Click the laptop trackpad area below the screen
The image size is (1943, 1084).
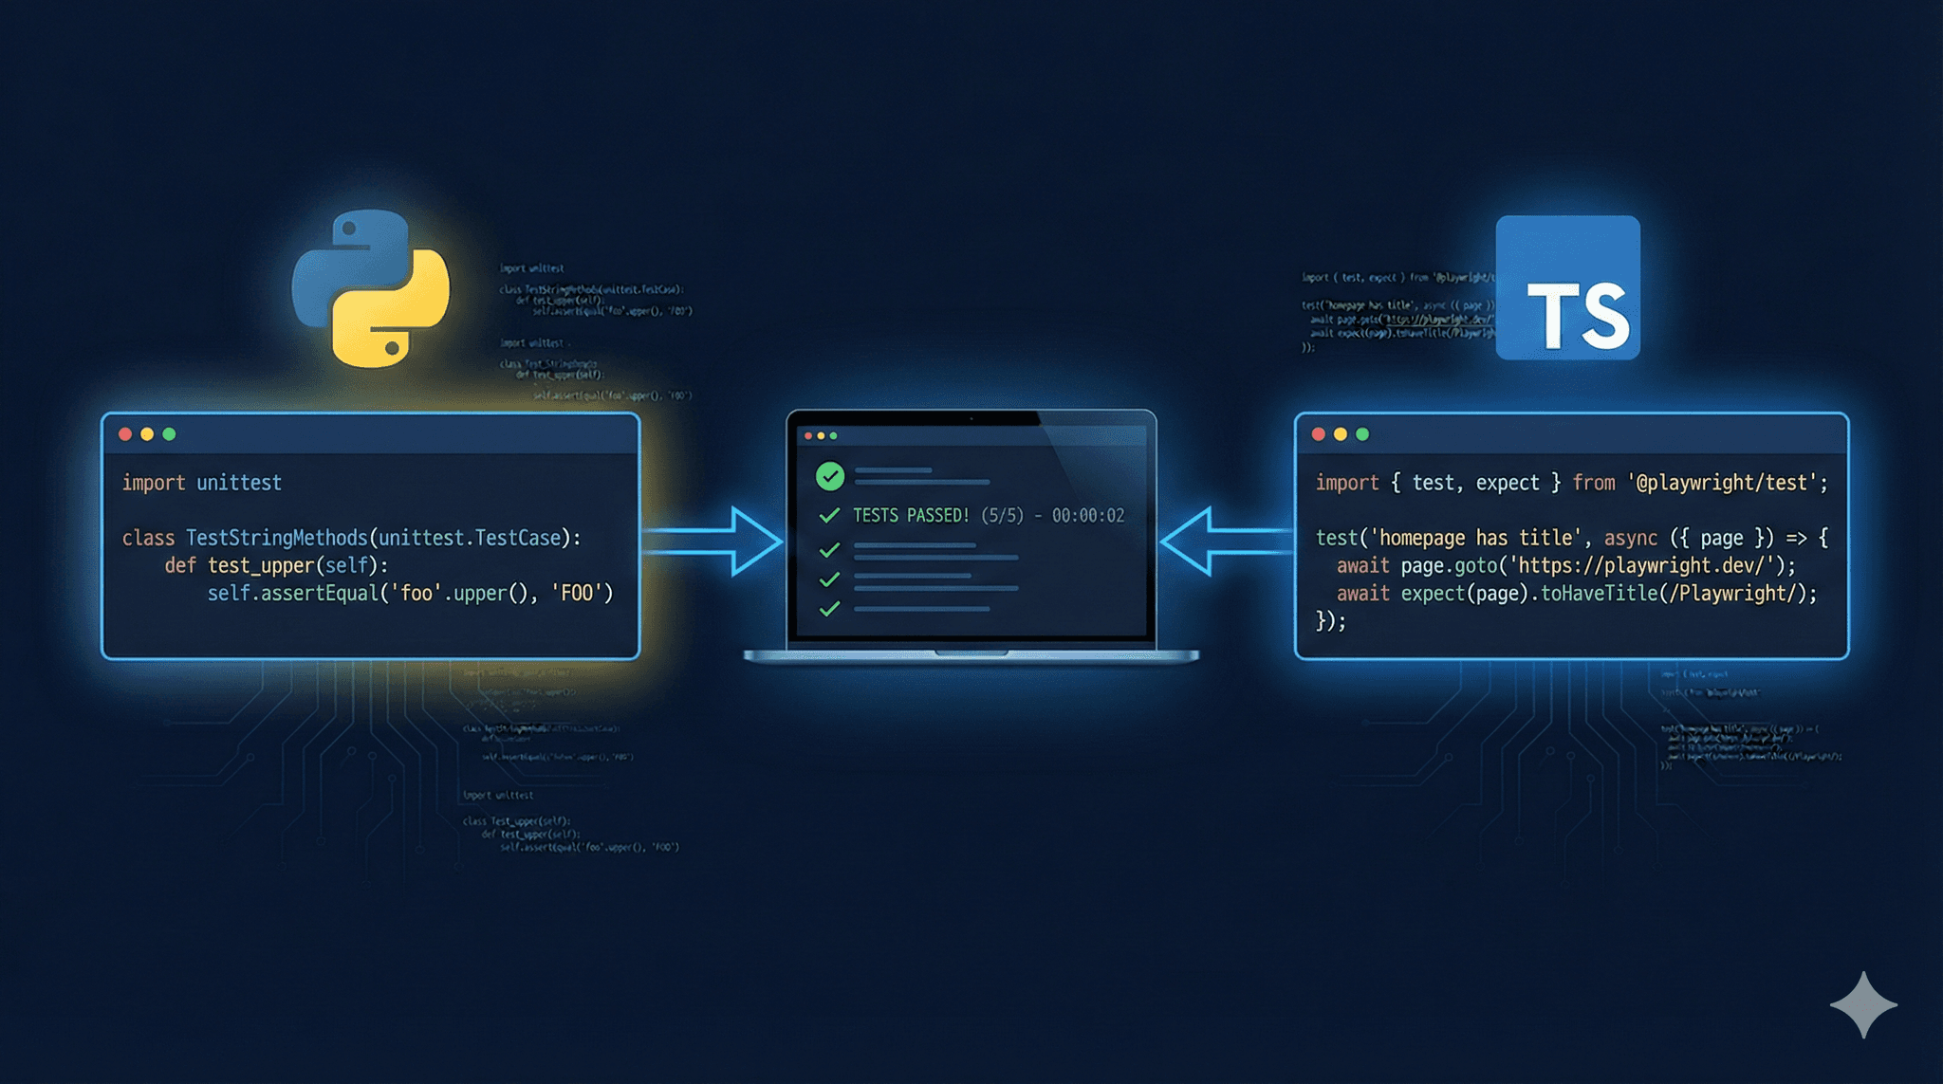971,654
